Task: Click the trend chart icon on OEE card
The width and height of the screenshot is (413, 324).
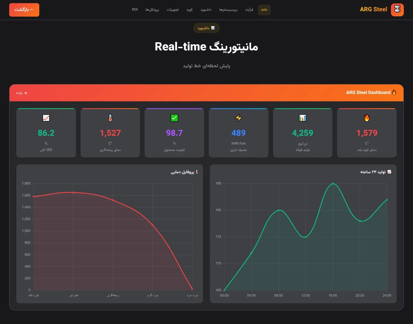Action: pos(46,118)
